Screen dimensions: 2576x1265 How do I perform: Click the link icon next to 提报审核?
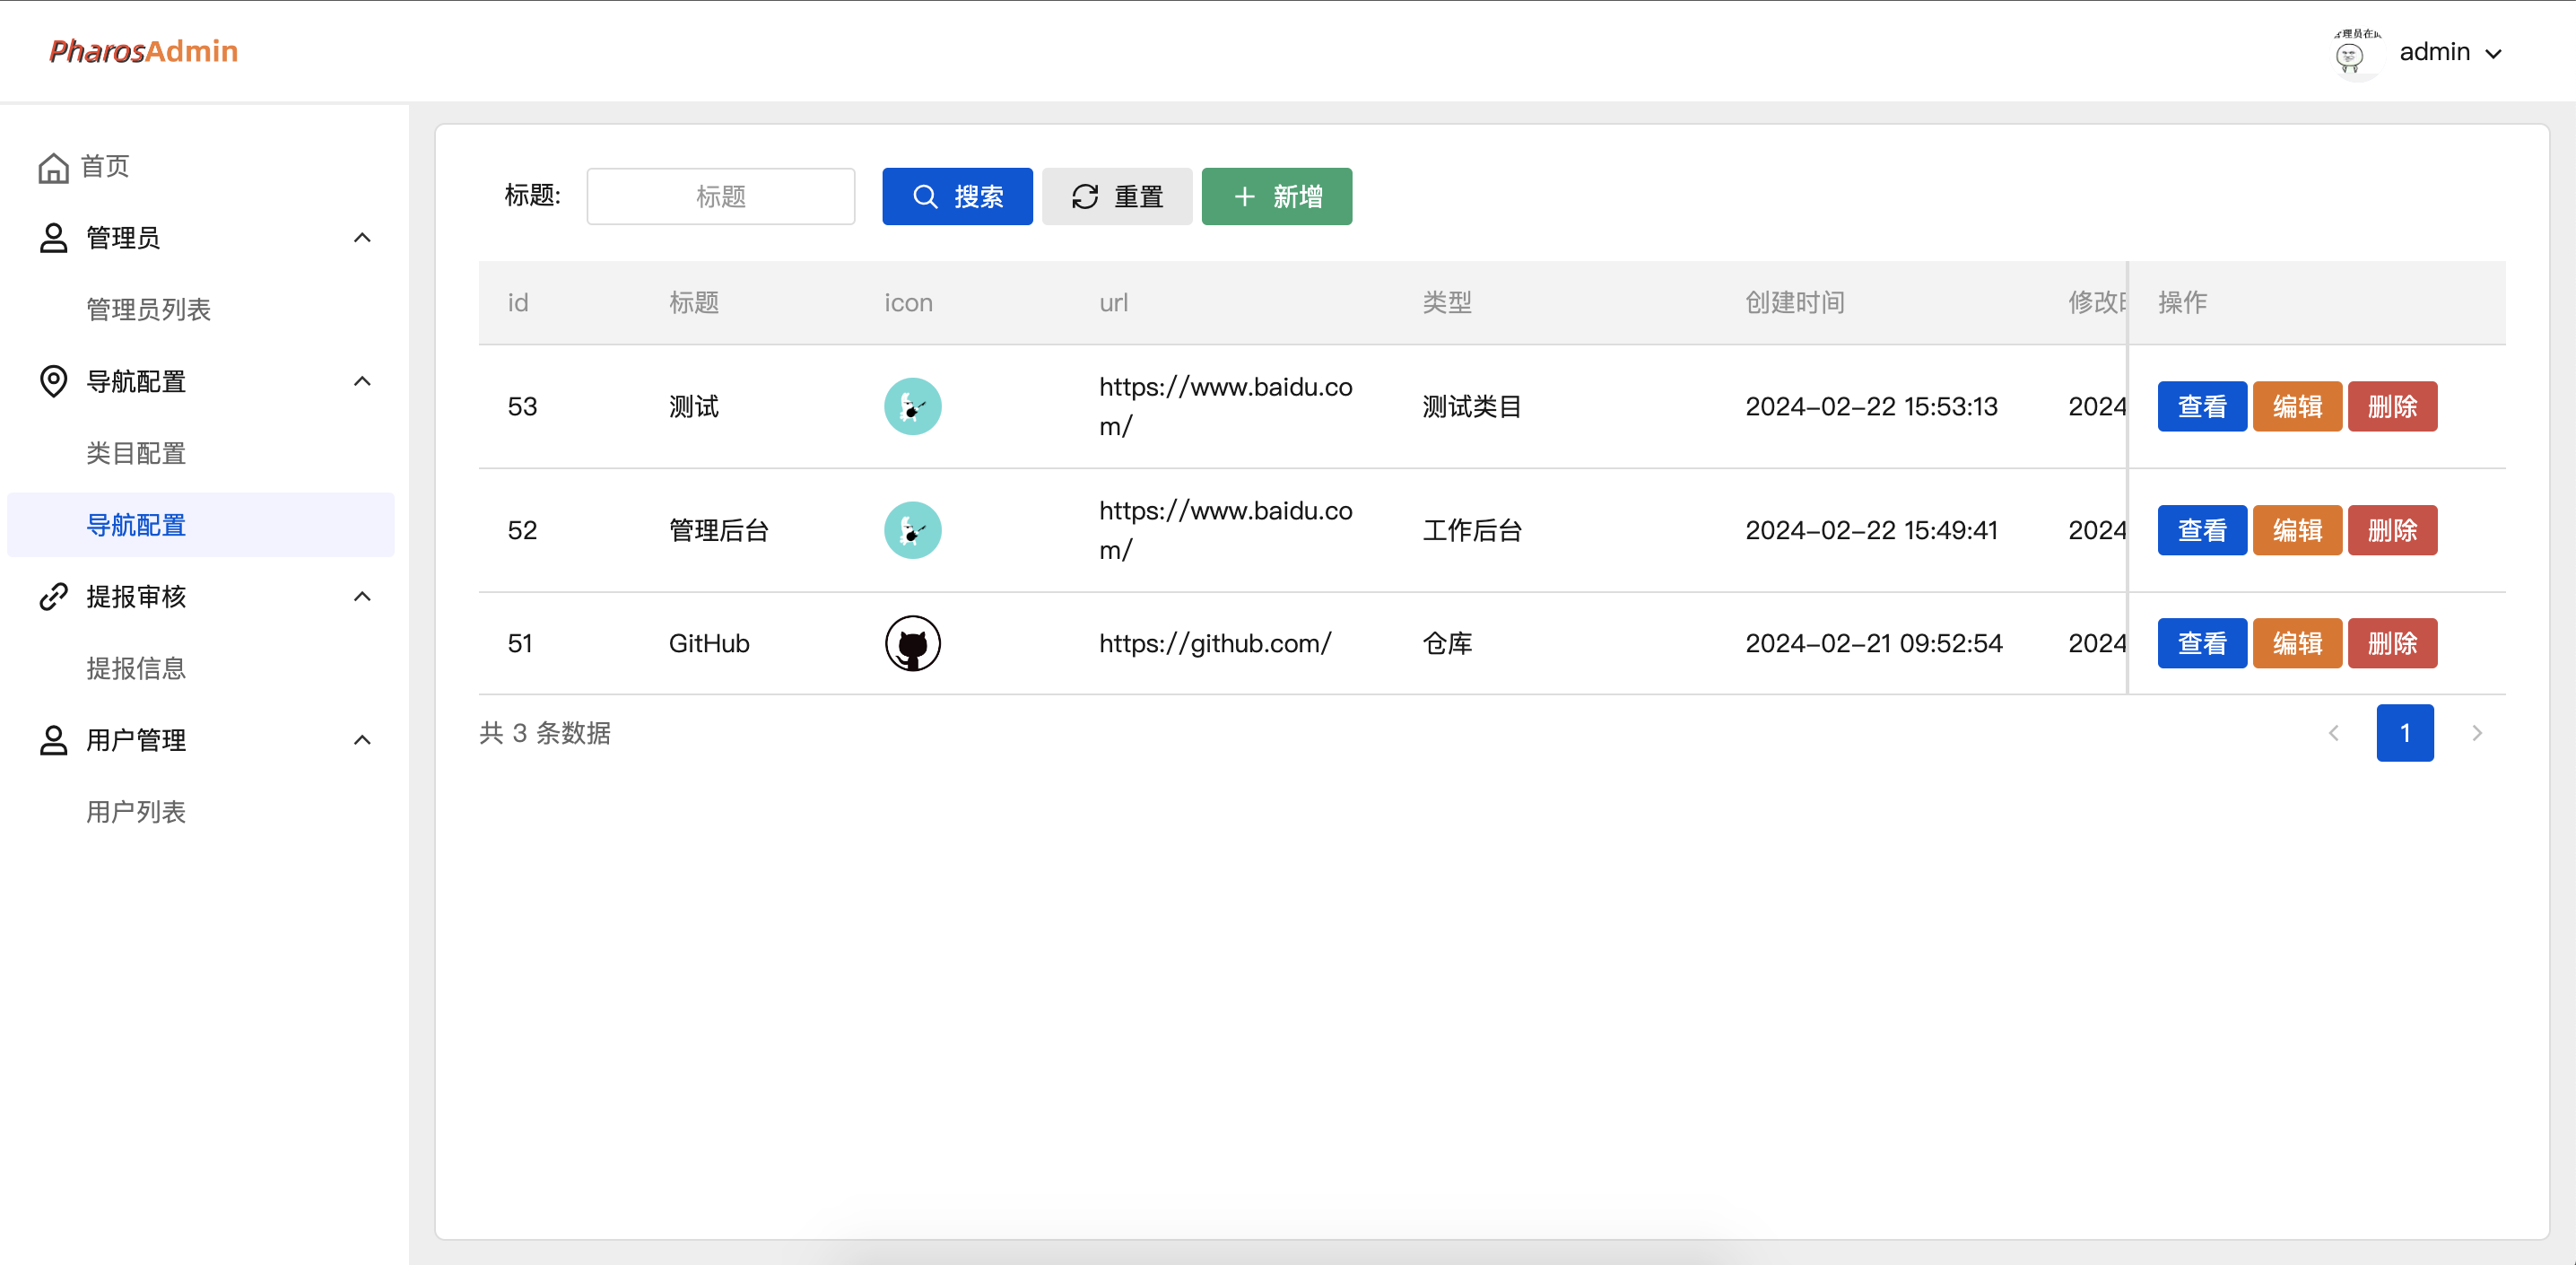[54, 596]
